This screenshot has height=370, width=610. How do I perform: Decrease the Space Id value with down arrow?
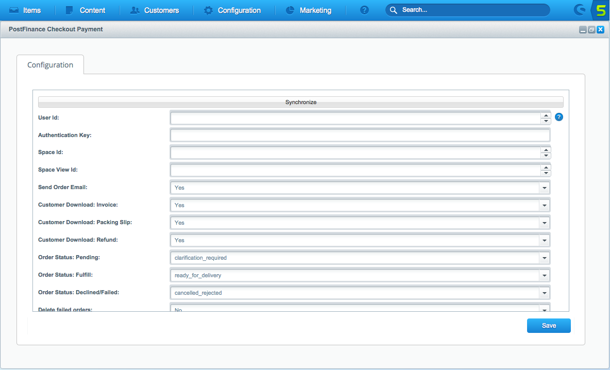pos(546,155)
